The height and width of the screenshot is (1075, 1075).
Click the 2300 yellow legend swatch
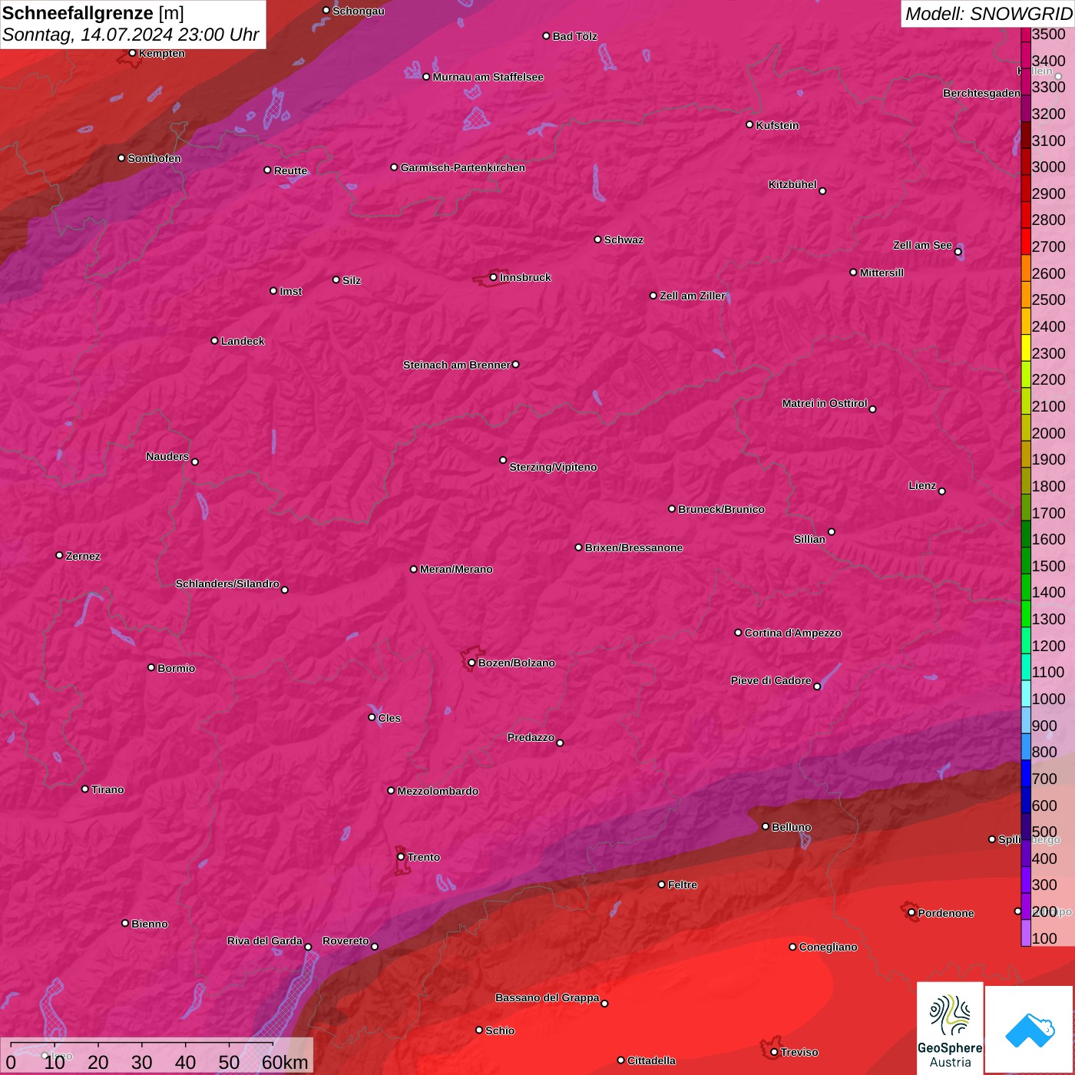tap(1025, 348)
